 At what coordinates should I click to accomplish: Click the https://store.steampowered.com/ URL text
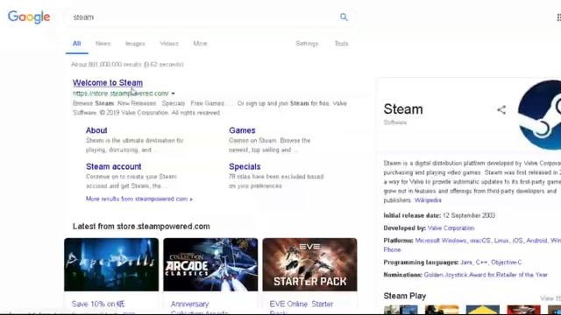(121, 94)
